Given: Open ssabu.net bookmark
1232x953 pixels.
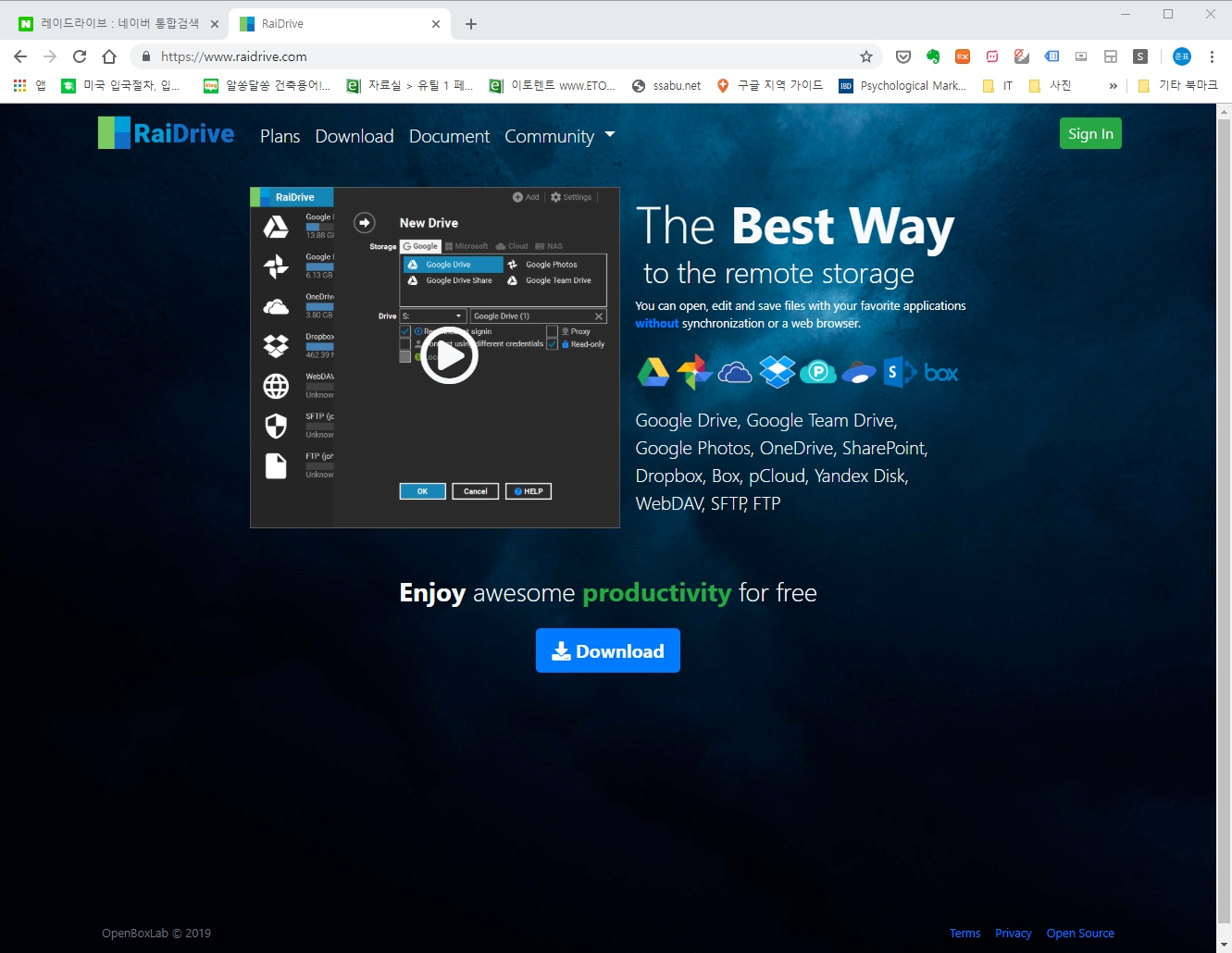Looking at the screenshot, I should click(666, 85).
